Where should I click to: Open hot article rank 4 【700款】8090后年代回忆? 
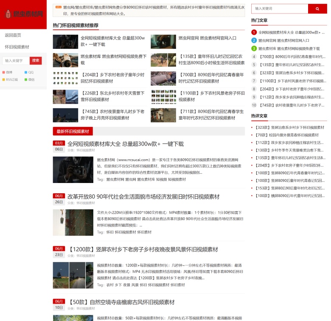292,56
